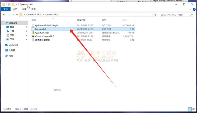
Task: Click the search magnifier icon
Action: pos(191,15)
